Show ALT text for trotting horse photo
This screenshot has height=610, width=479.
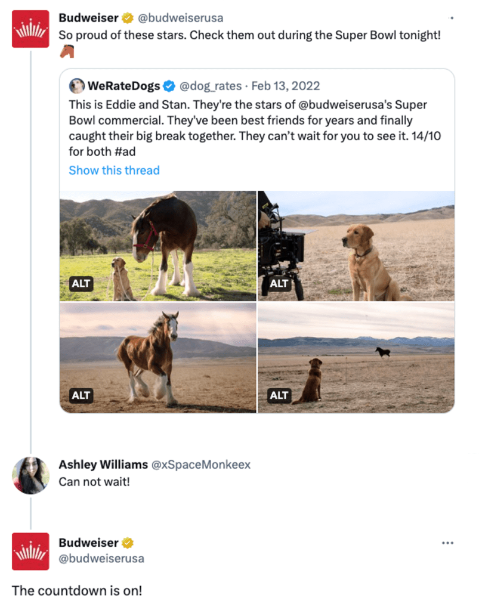tap(81, 395)
